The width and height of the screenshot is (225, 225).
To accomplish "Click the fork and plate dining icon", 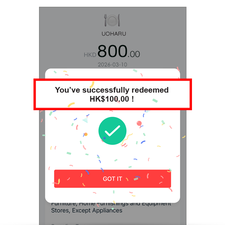I will 112,20.
